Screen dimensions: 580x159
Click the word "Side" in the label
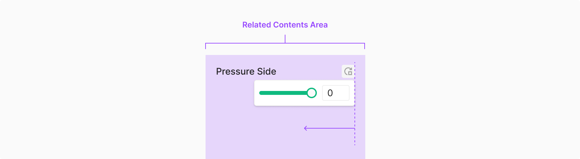click(x=266, y=71)
